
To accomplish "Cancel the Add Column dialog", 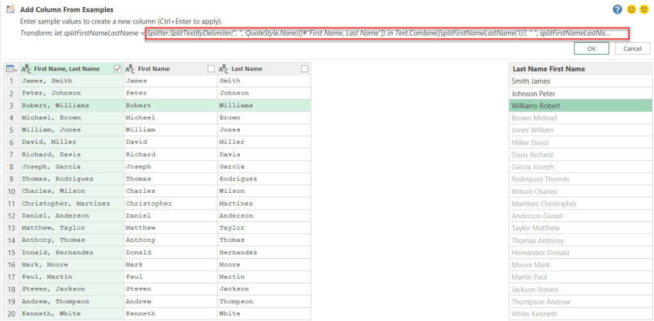I will (x=632, y=49).
